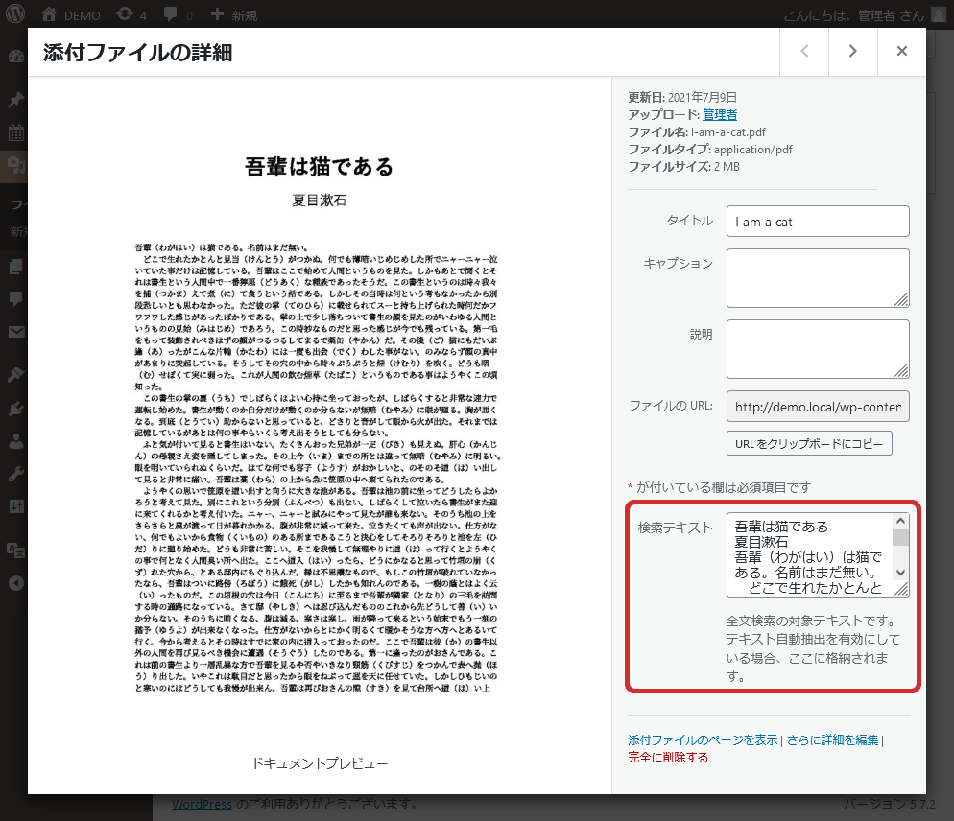
Task: Collapse the sidebar menu arrow icon
Action: tap(16, 583)
